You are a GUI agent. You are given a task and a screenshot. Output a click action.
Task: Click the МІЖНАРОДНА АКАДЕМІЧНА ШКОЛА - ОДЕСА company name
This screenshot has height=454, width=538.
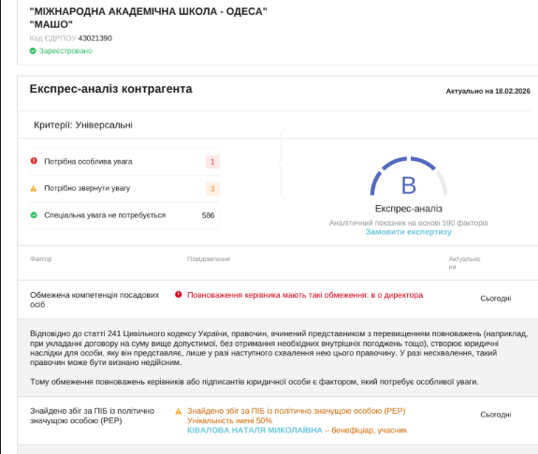pos(148,11)
